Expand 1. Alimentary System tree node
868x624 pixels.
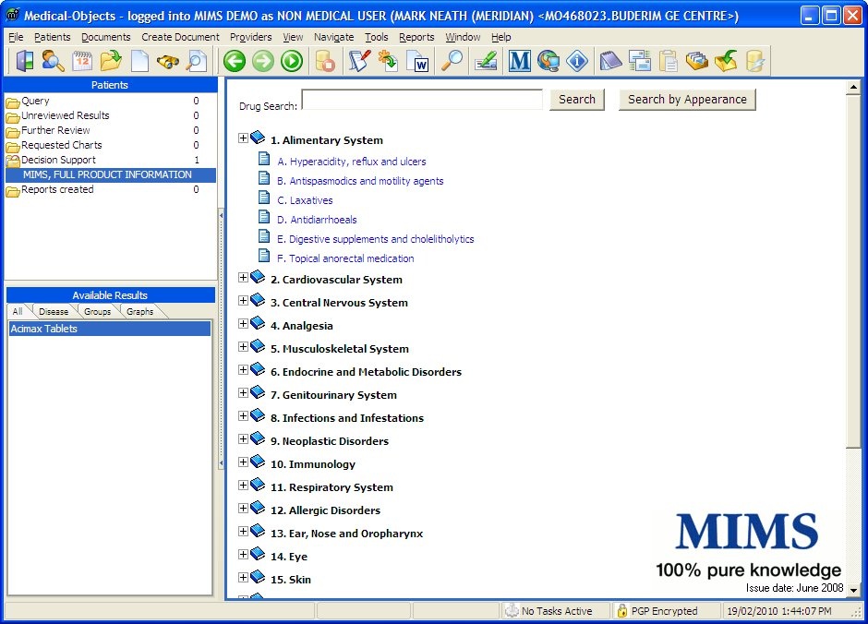coord(243,138)
